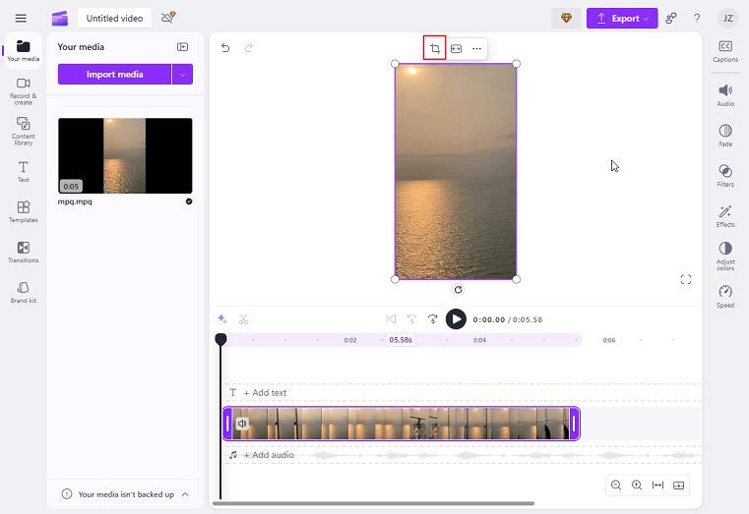Select the Crop tool in floating toolbar
The height and width of the screenshot is (514, 749).
pyautogui.click(x=435, y=48)
